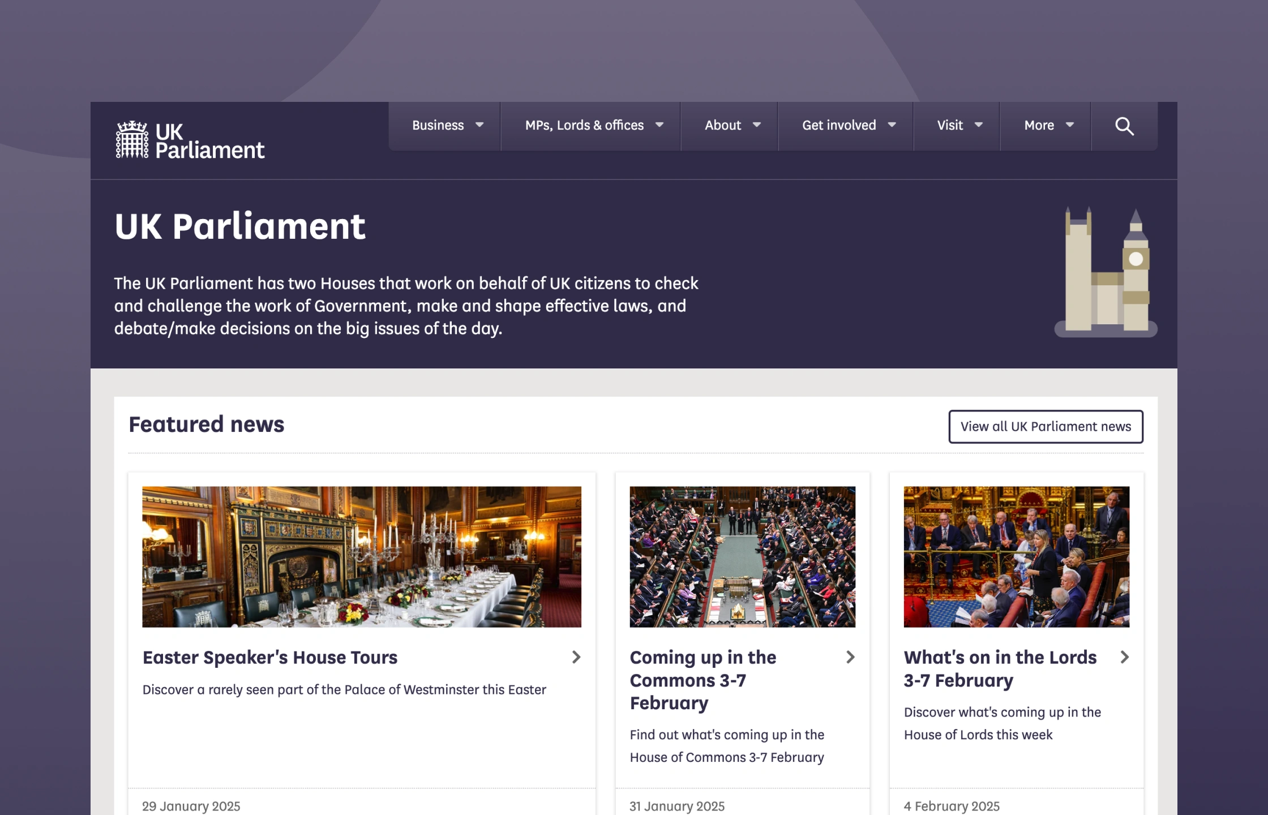1268x815 pixels.
Task: Open What's on in the Lords article
Action: coord(1000,669)
